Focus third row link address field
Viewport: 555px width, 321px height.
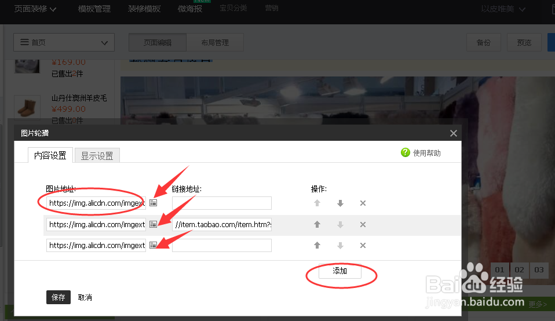point(222,245)
